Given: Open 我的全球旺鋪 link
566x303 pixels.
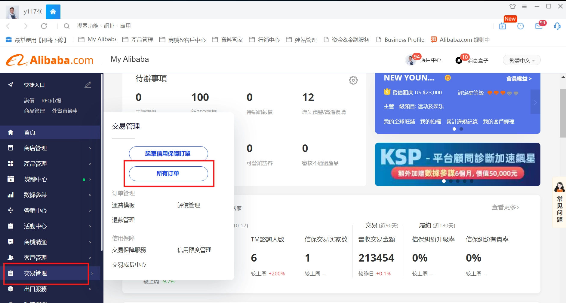Looking at the screenshot, I should [x=399, y=122].
